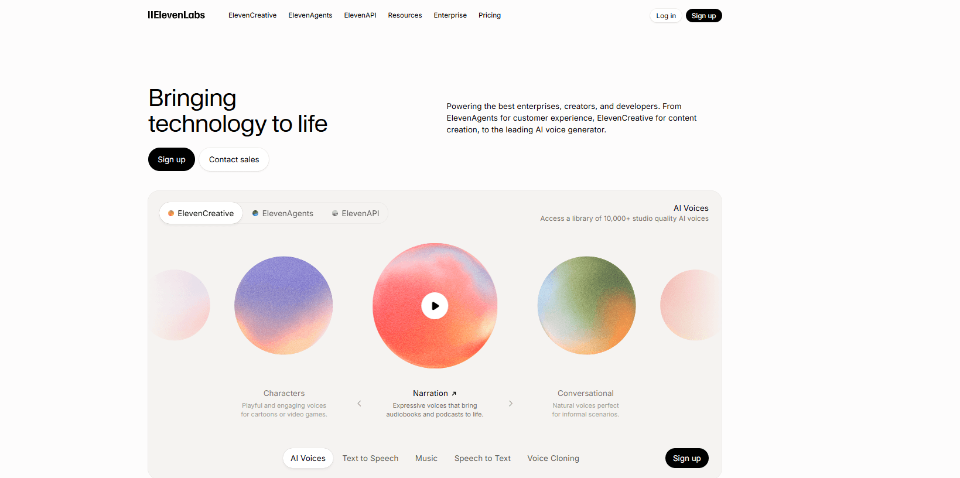
Task: Select the purple Characters voice orb
Action: tap(283, 305)
